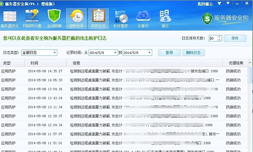Switch to the 防护日志 protection log tab
Screen dimensions: 253x152
pos(98,19)
